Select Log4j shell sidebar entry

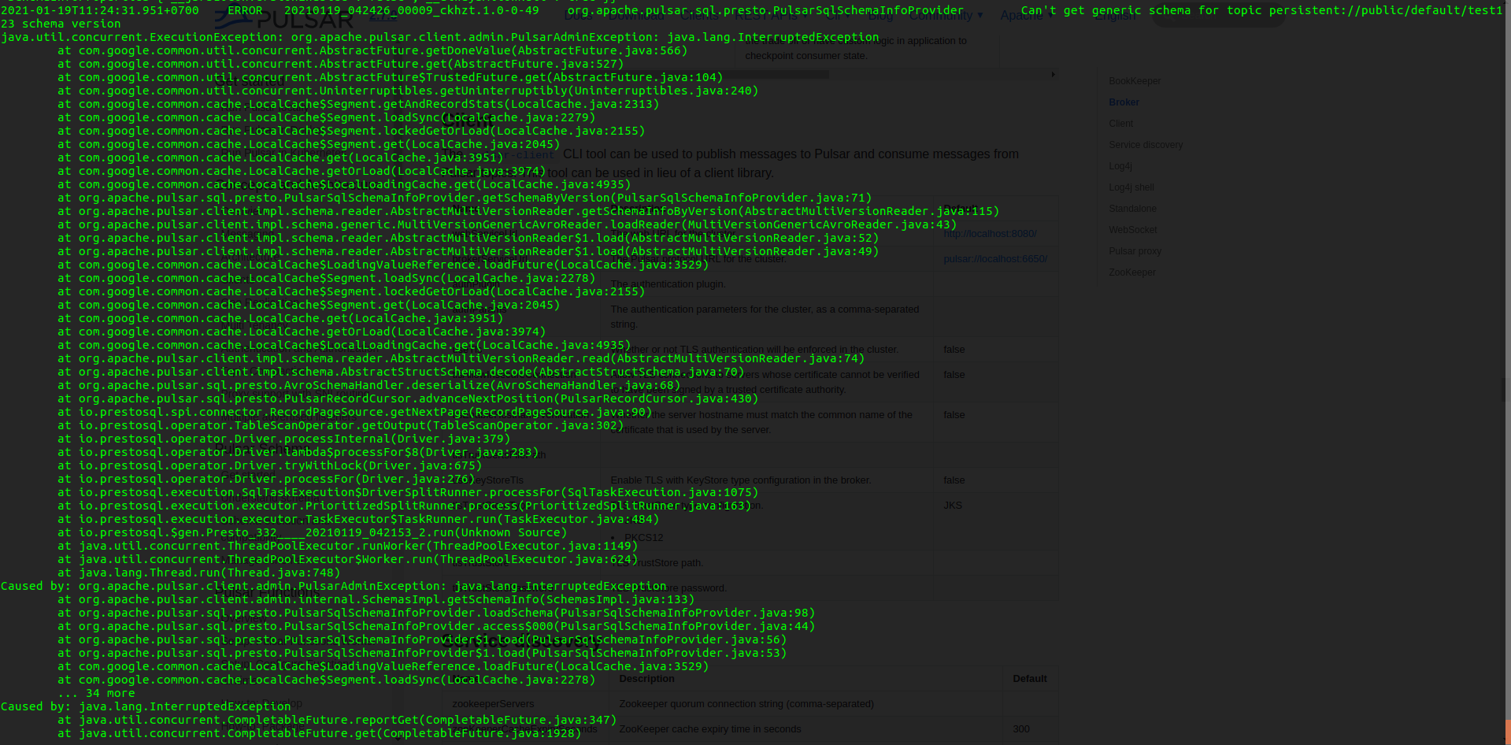click(1131, 187)
